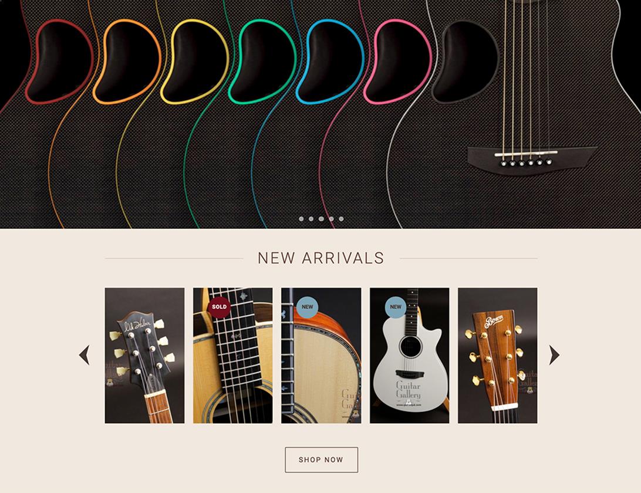
Task: Select the fifth slide dot in hero banner
Action: coord(342,219)
